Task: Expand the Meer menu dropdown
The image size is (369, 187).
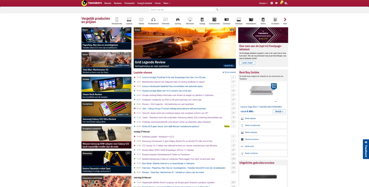Action: (167, 3)
